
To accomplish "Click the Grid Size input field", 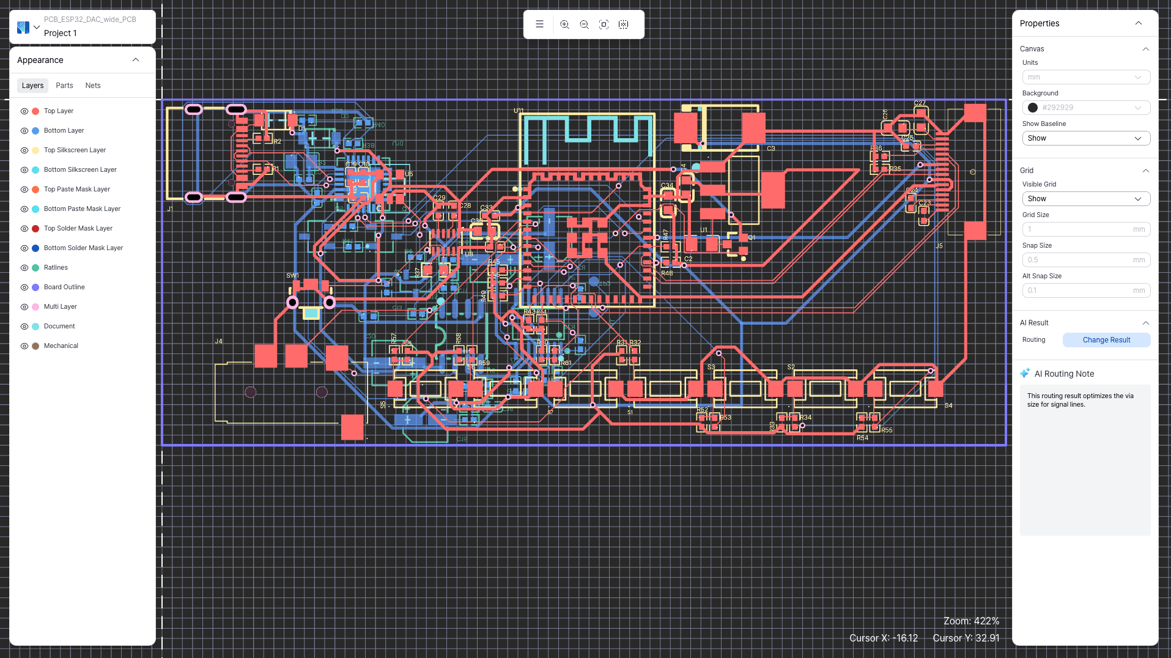I will tap(1086, 229).
